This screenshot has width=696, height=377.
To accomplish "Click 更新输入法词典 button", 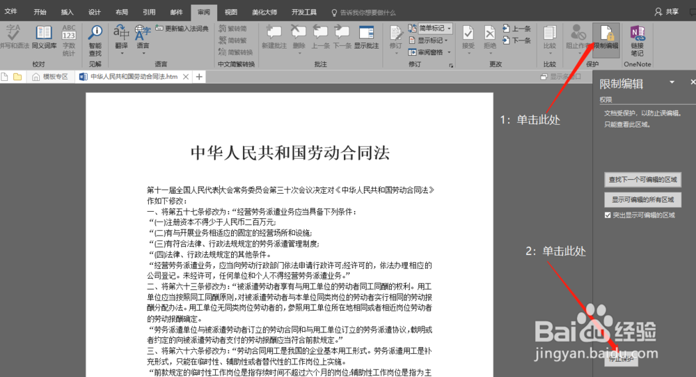I will click(182, 29).
